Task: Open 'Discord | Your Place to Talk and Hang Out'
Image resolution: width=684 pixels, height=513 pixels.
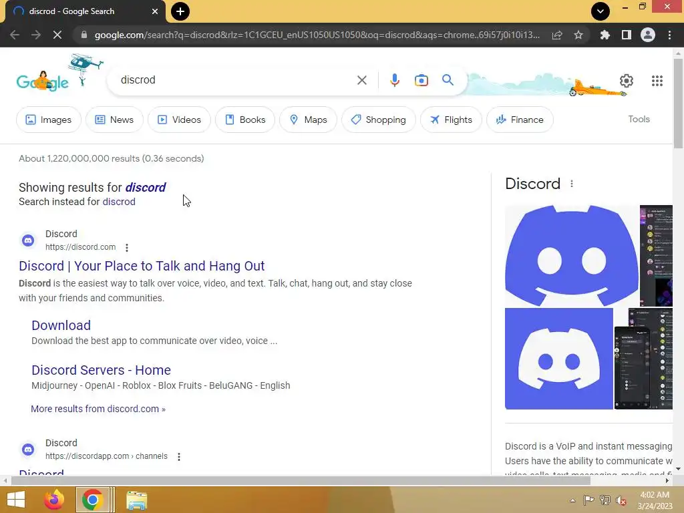Action: [142, 266]
